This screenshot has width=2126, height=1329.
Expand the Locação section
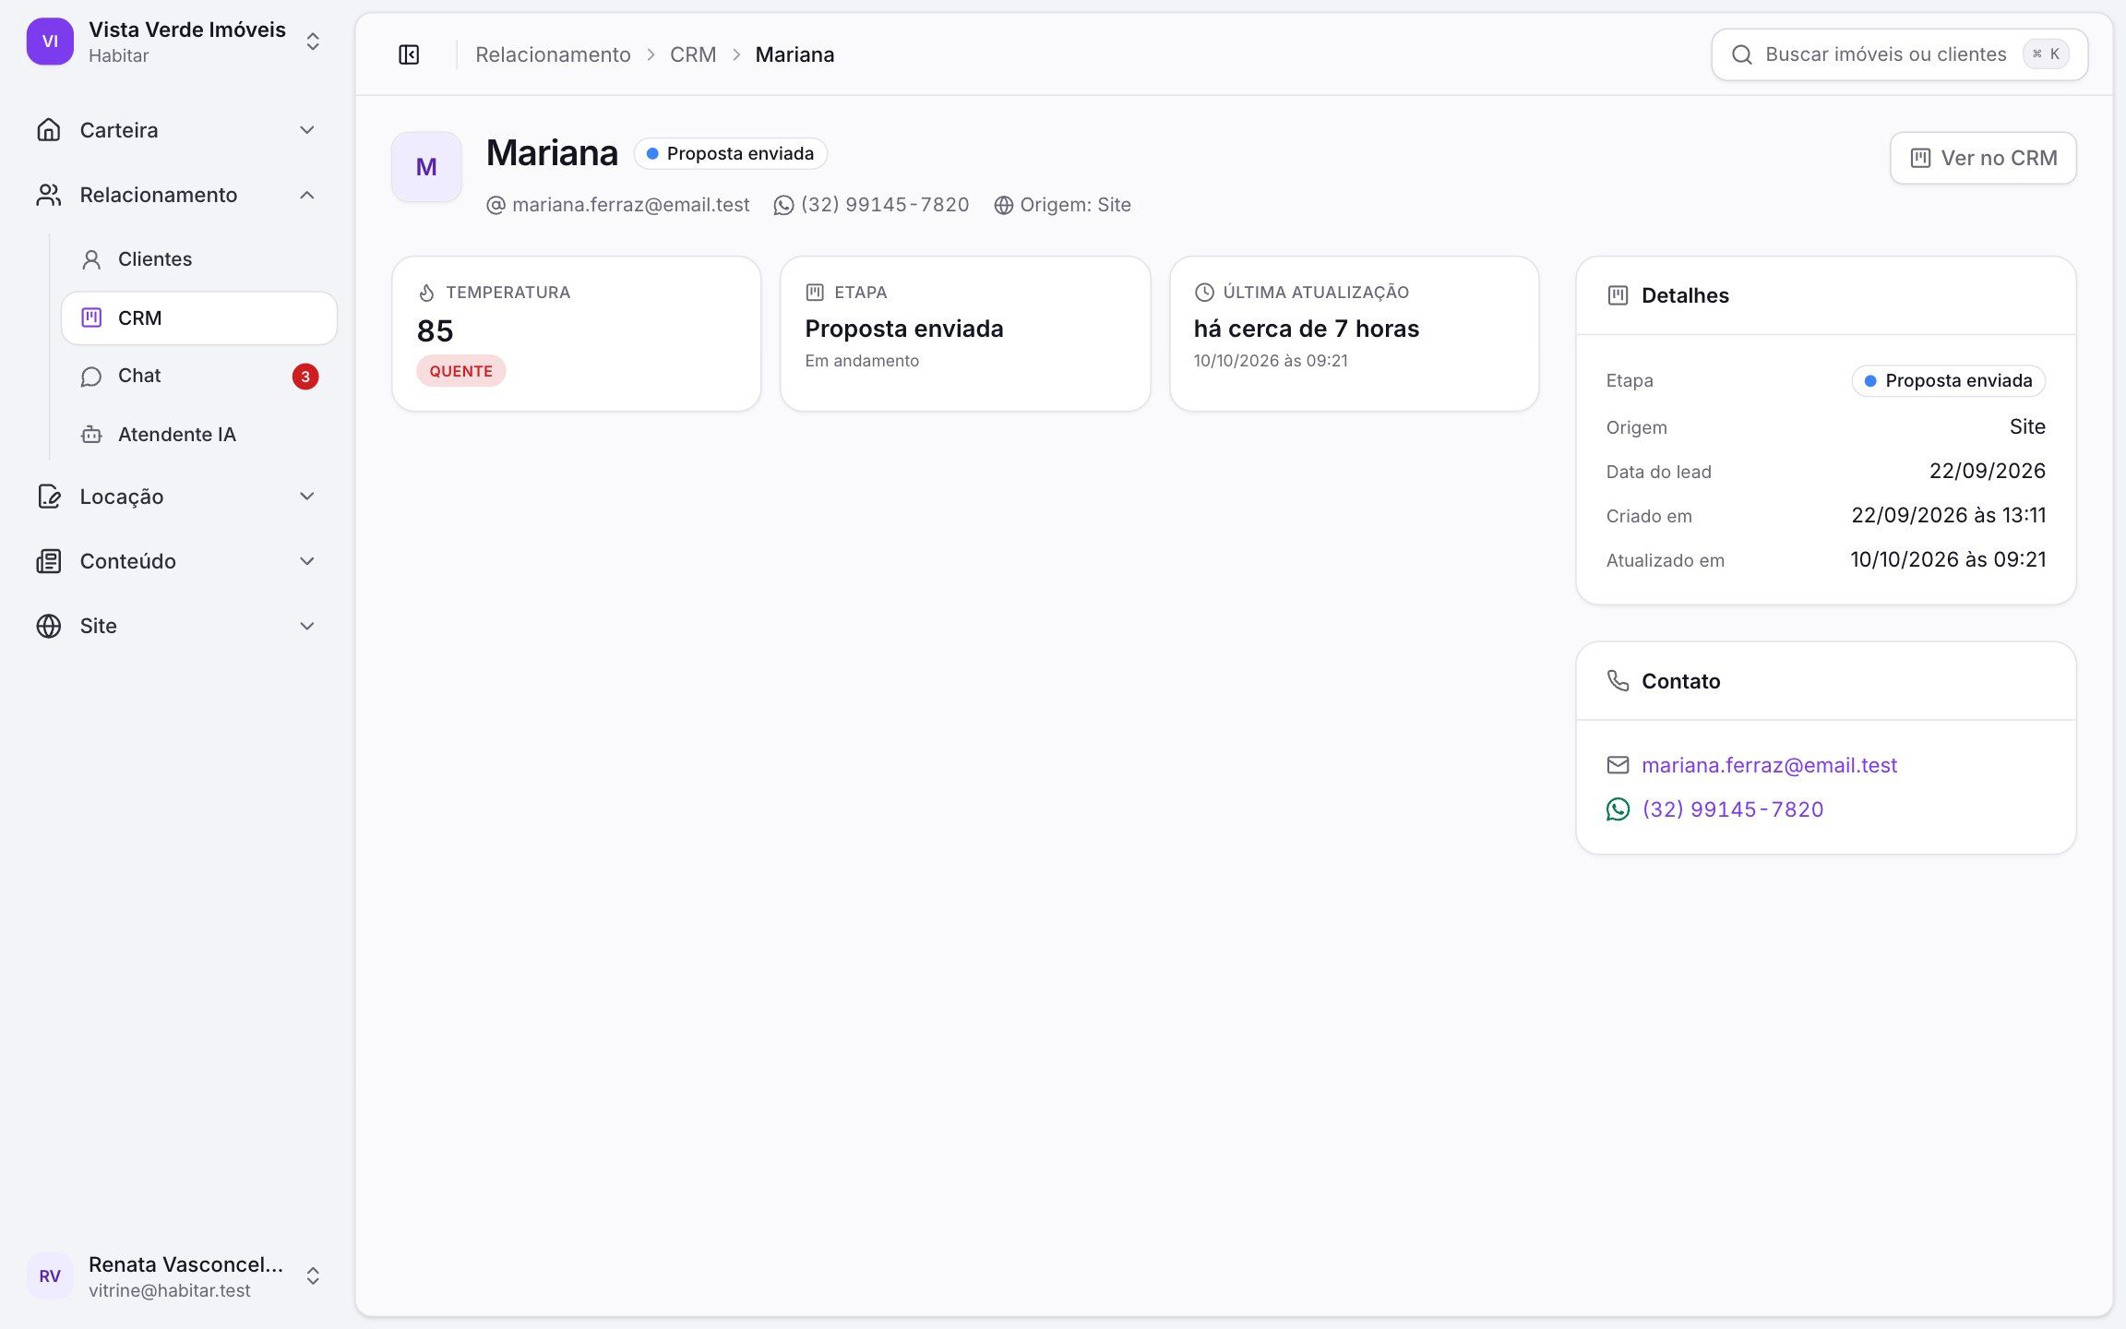click(176, 497)
